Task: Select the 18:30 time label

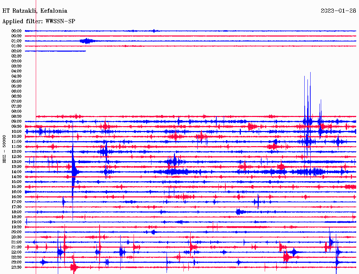Action: (16, 217)
